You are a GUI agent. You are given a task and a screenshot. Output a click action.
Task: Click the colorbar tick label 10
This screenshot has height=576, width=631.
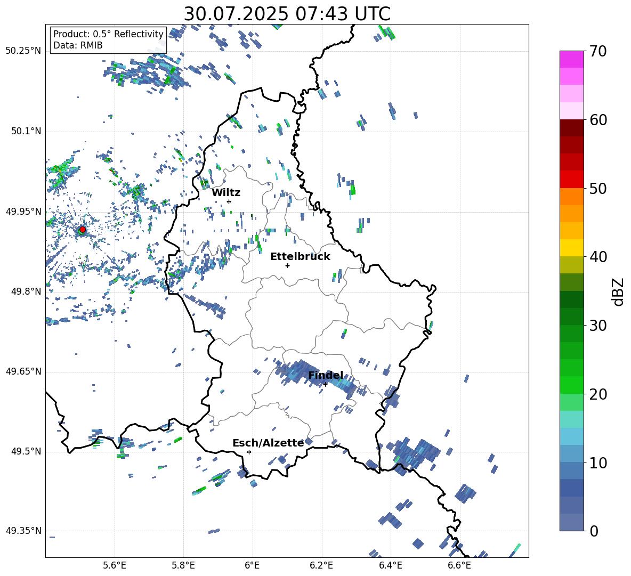tap(598, 463)
